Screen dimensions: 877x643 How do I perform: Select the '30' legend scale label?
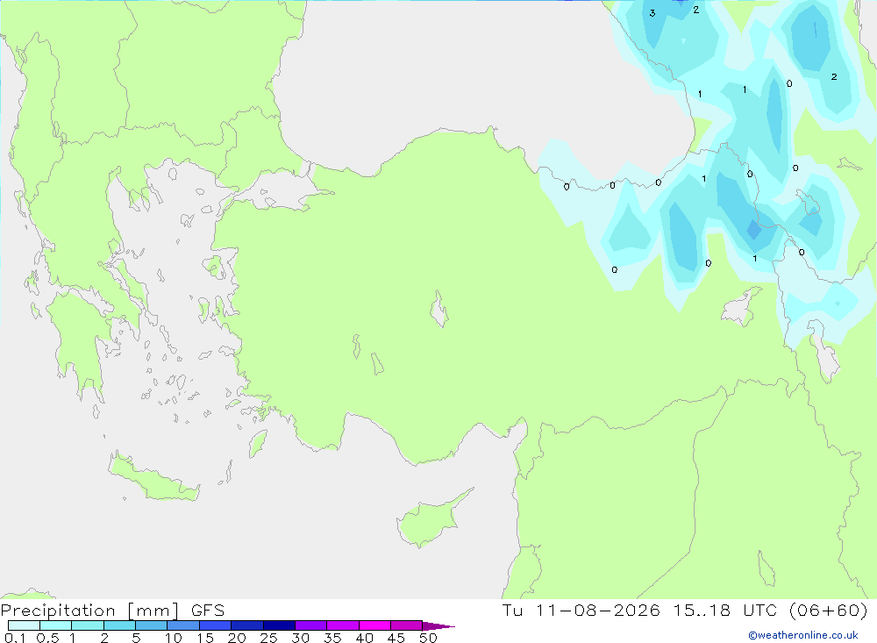point(301,638)
